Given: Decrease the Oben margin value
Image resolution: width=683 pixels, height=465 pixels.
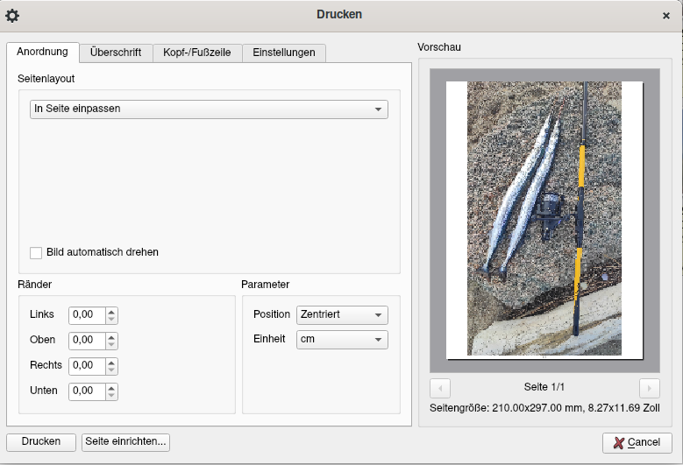Looking at the screenshot, I should pos(111,344).
